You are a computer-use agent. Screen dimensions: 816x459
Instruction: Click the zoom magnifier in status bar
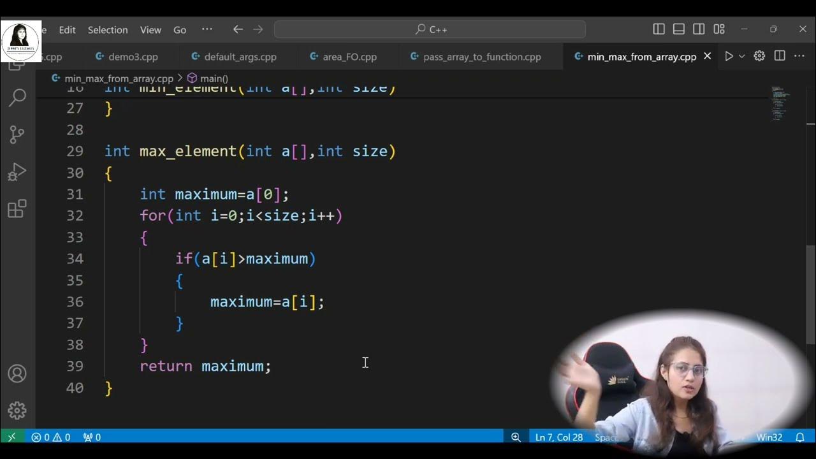[x=516, y=437]
